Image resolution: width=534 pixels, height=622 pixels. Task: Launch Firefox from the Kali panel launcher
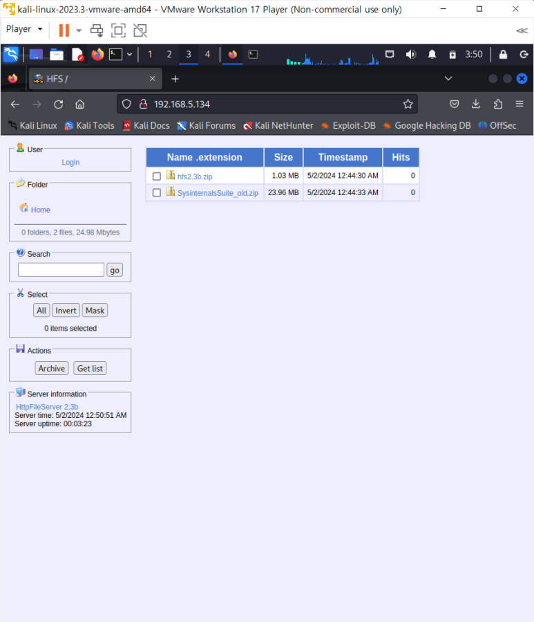pyautogui.click(x=97, y=55)
